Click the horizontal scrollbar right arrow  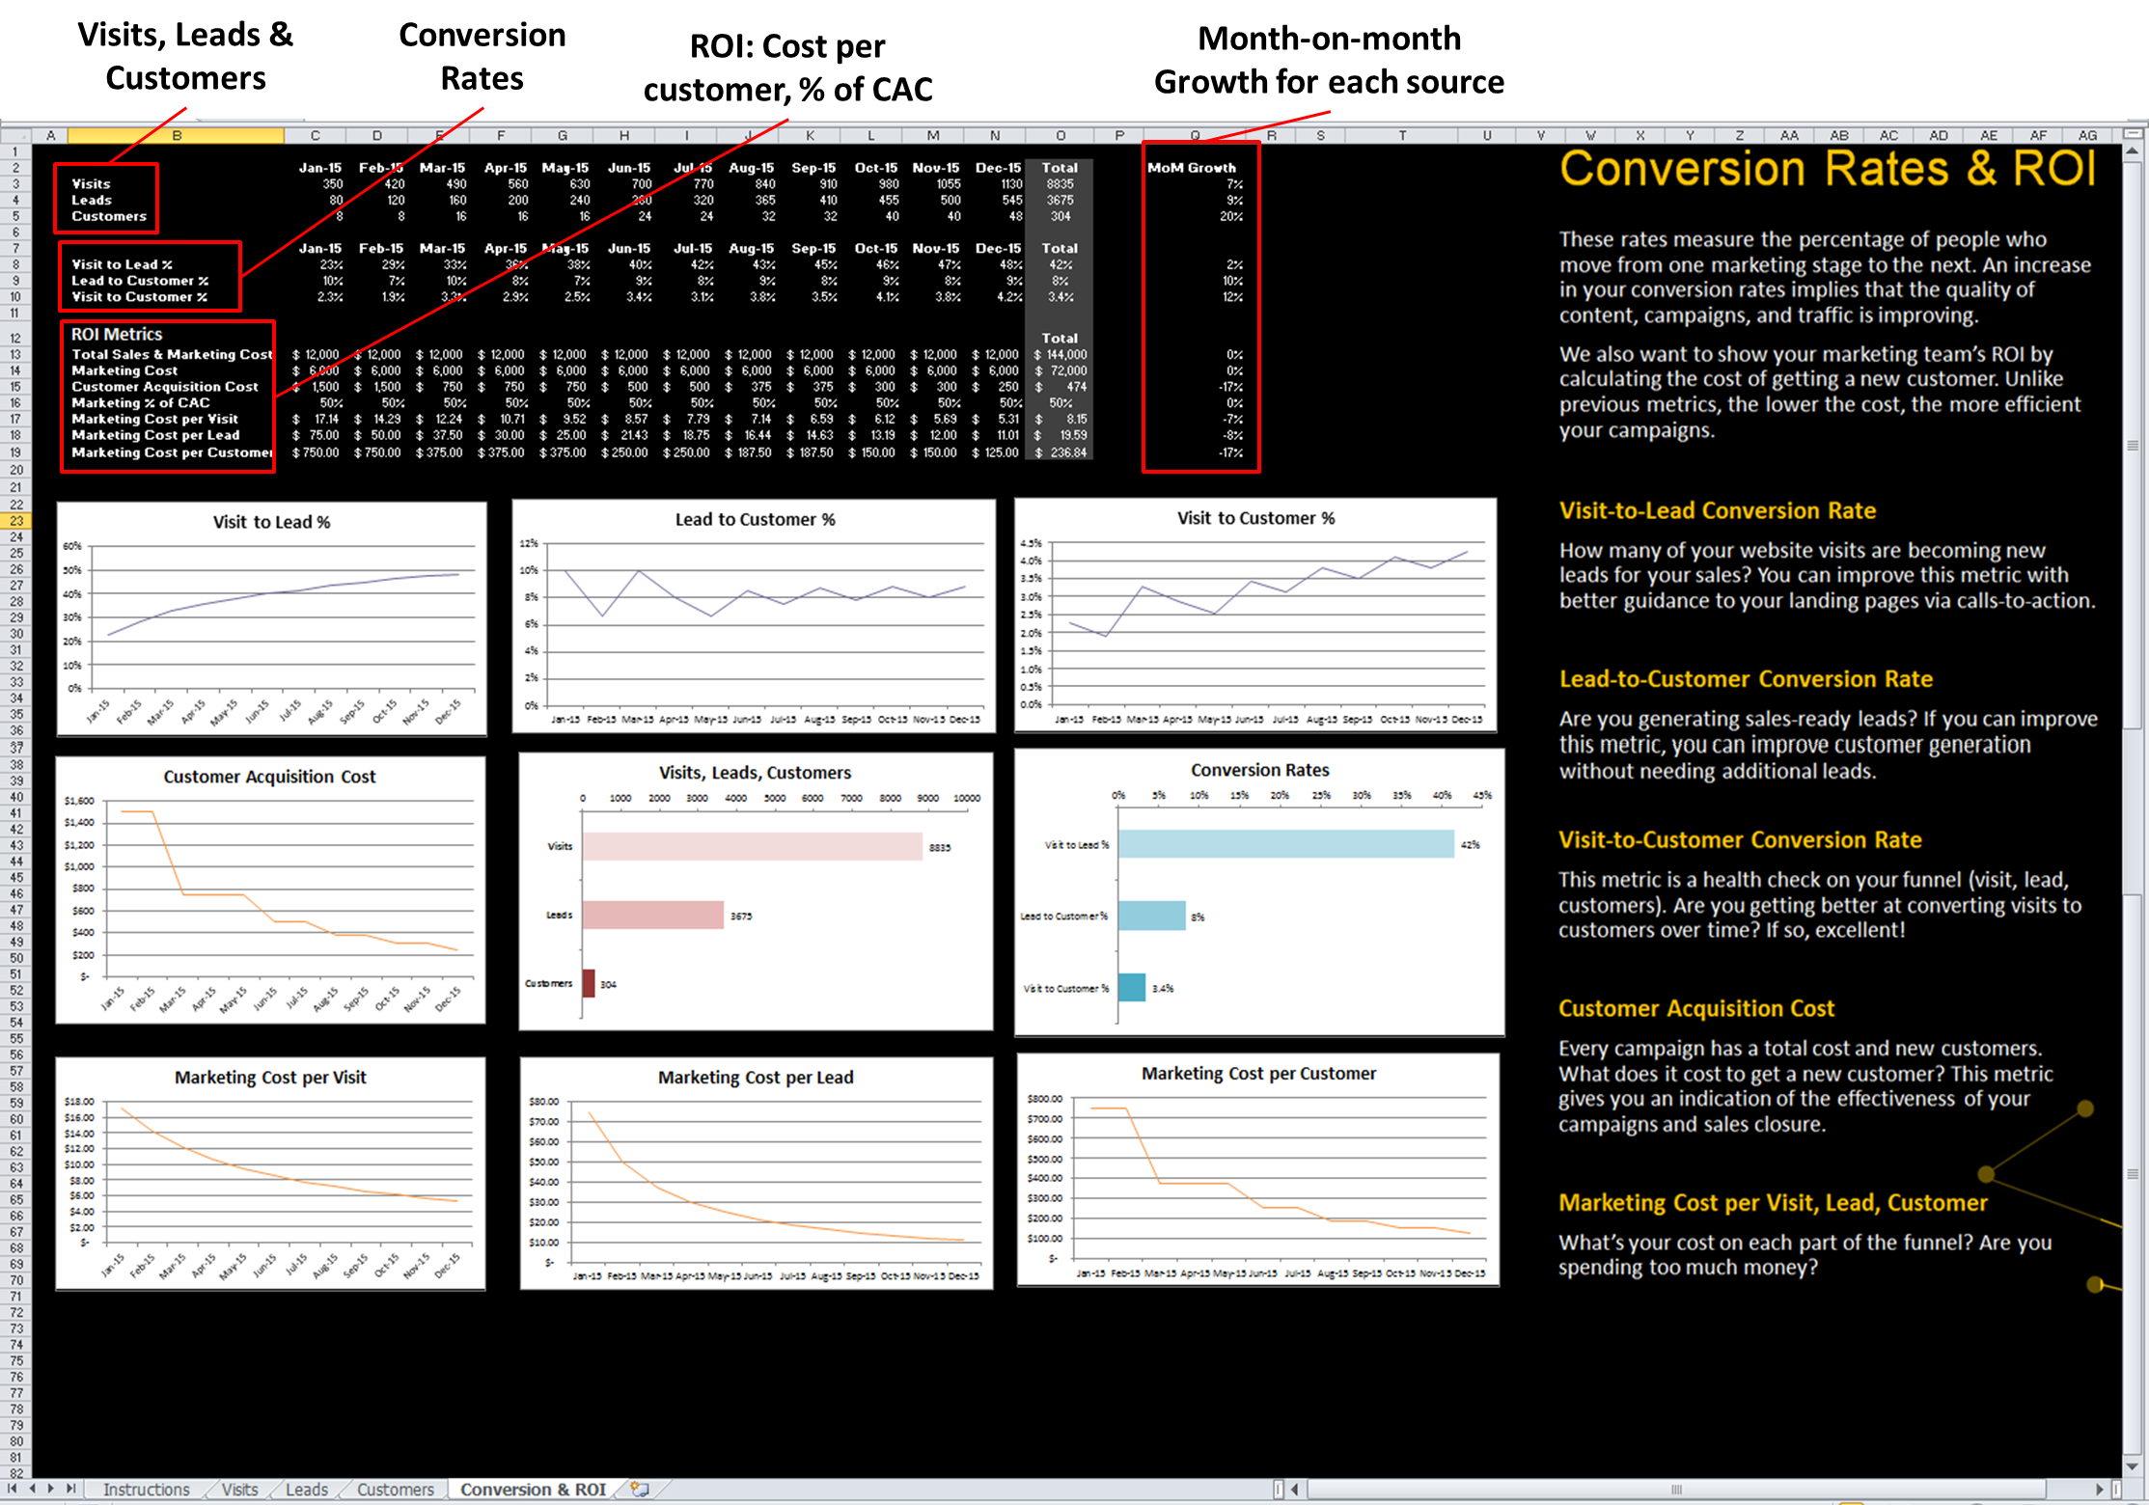(x=2099, y=1489)
